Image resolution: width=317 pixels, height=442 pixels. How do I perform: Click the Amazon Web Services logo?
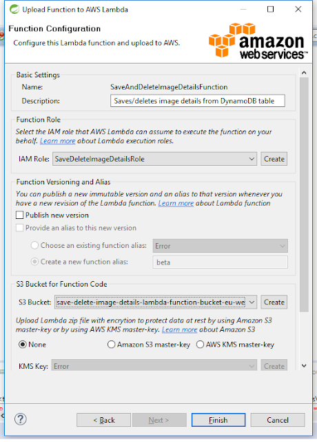(258, 41)
